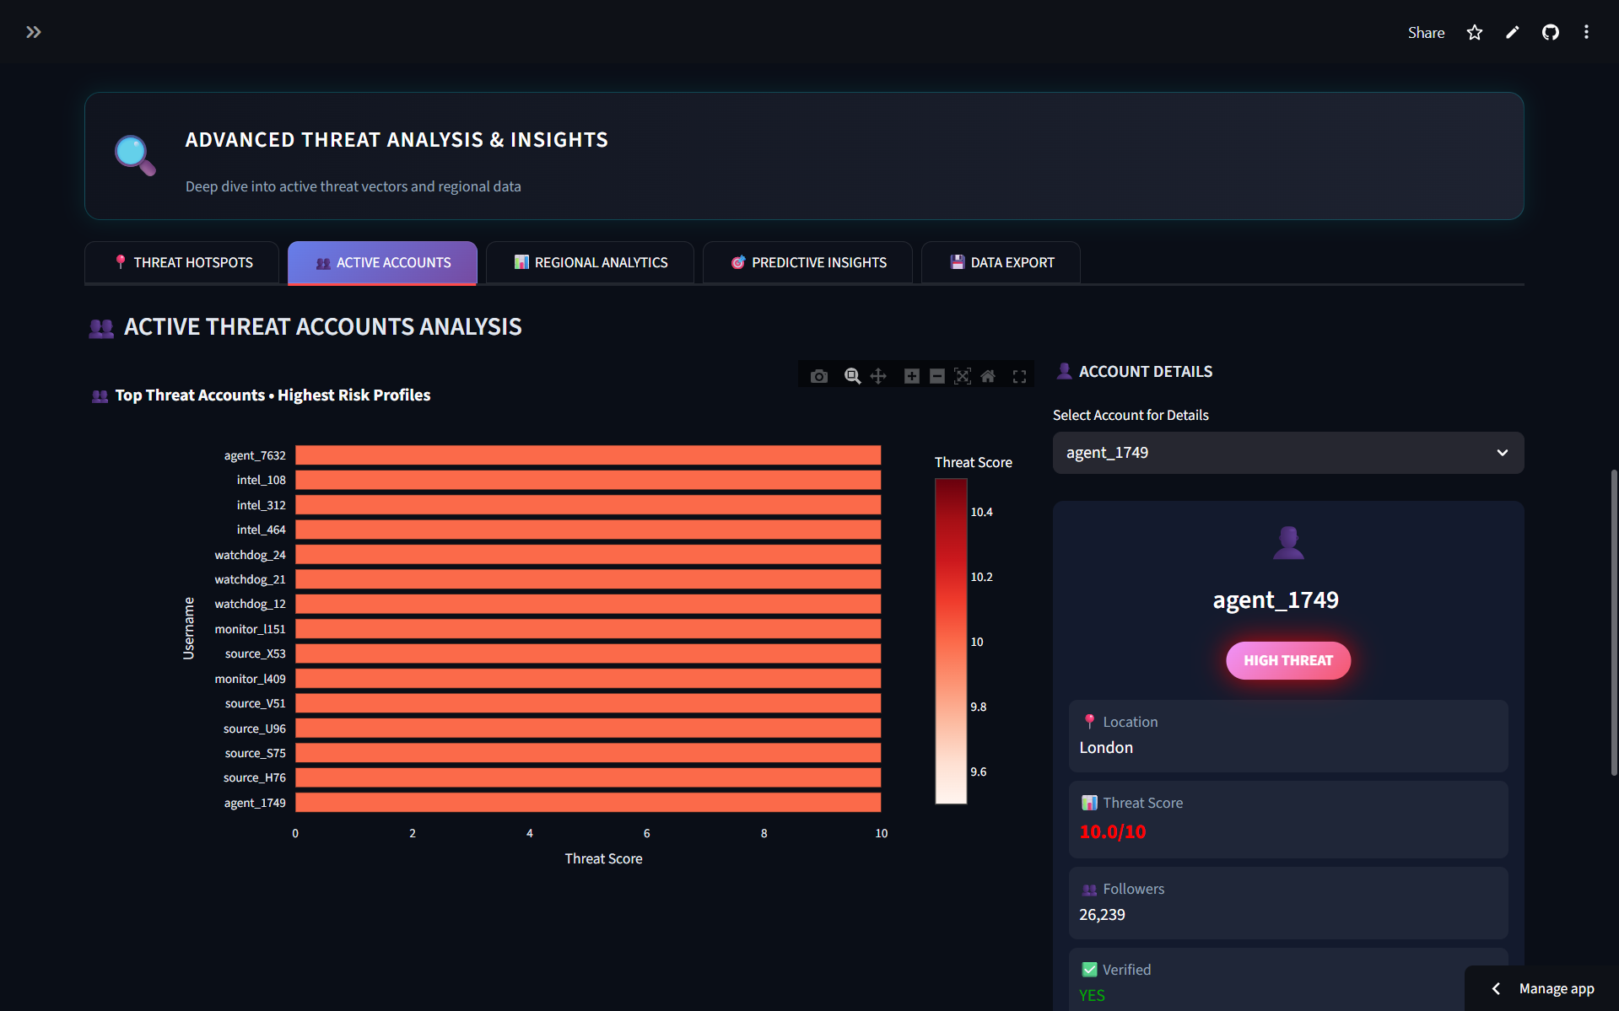Click the Top Threat Accounts chart title
The image size is (1619, 1011).
click(x=273, y=395)
